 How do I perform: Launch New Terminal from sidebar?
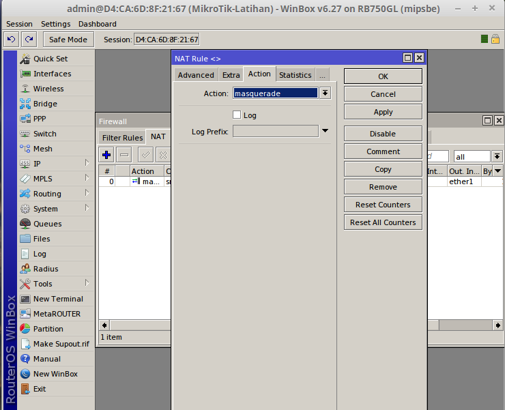pos(56,299)
